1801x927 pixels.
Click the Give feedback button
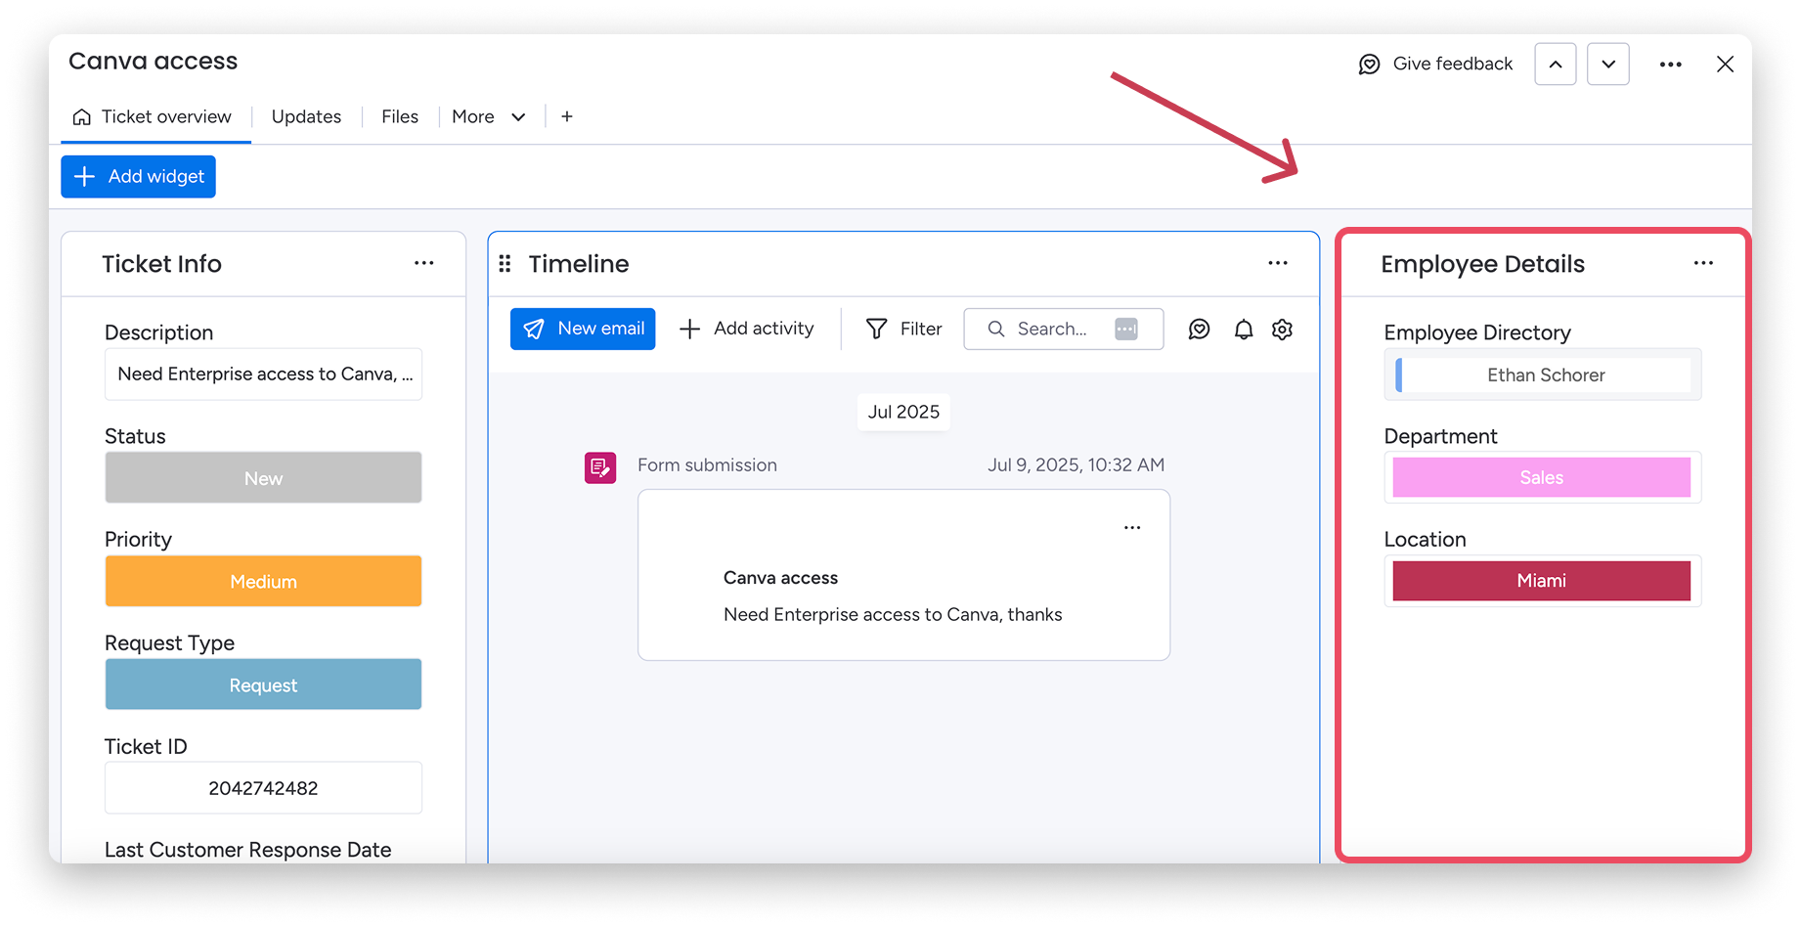coord(1435,65)
